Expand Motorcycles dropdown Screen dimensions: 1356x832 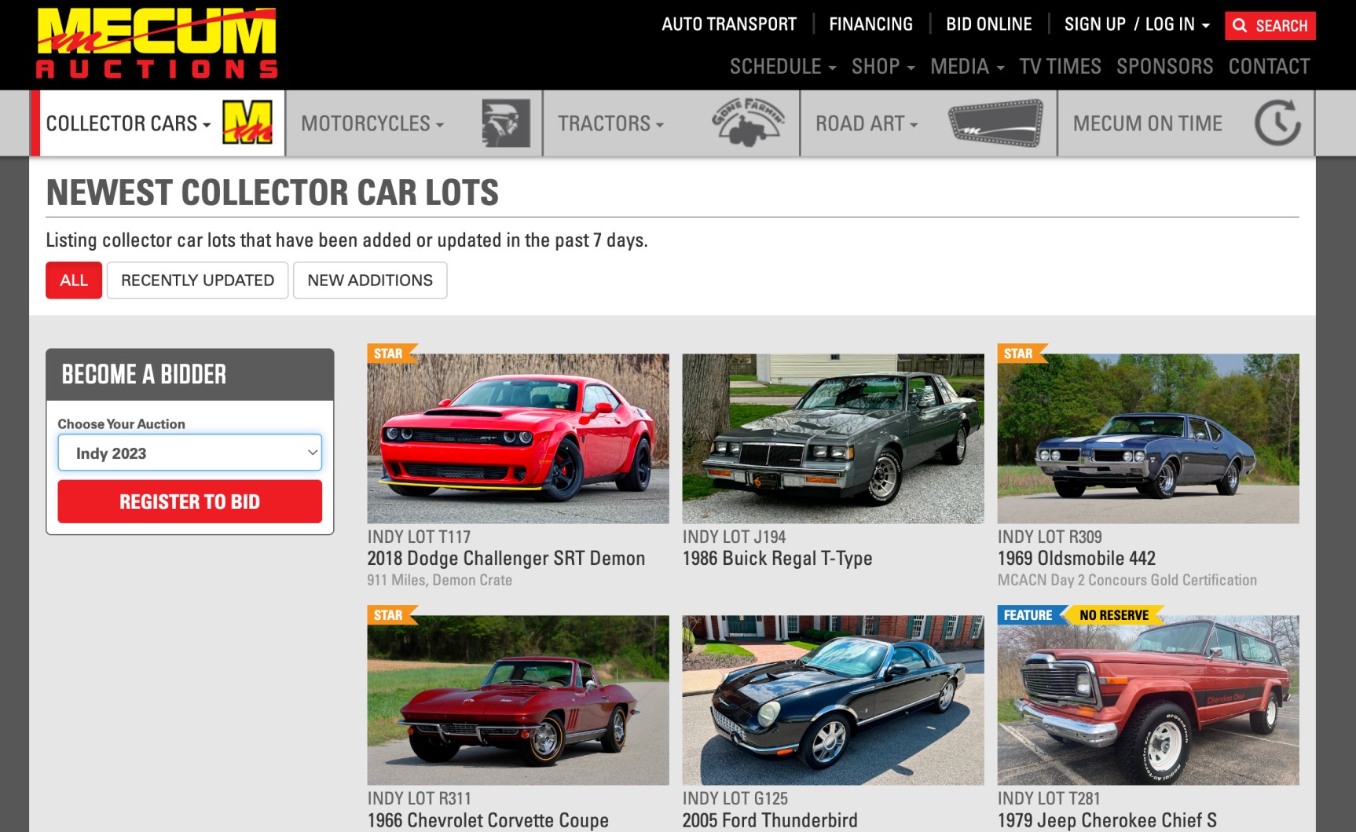pos(372,123)
